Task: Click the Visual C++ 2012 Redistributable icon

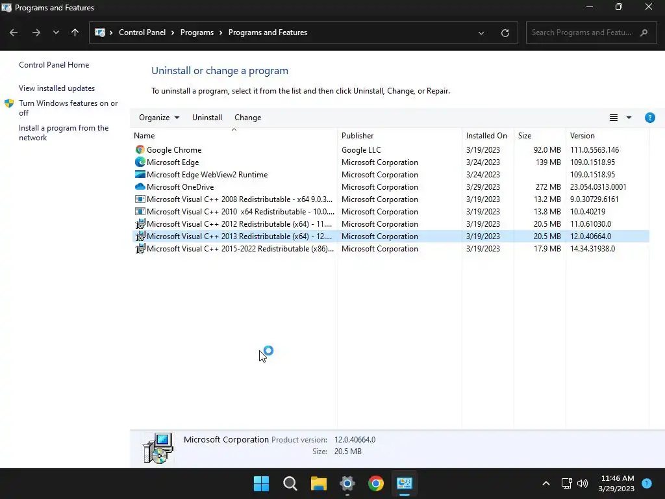Action: (140, 224)
